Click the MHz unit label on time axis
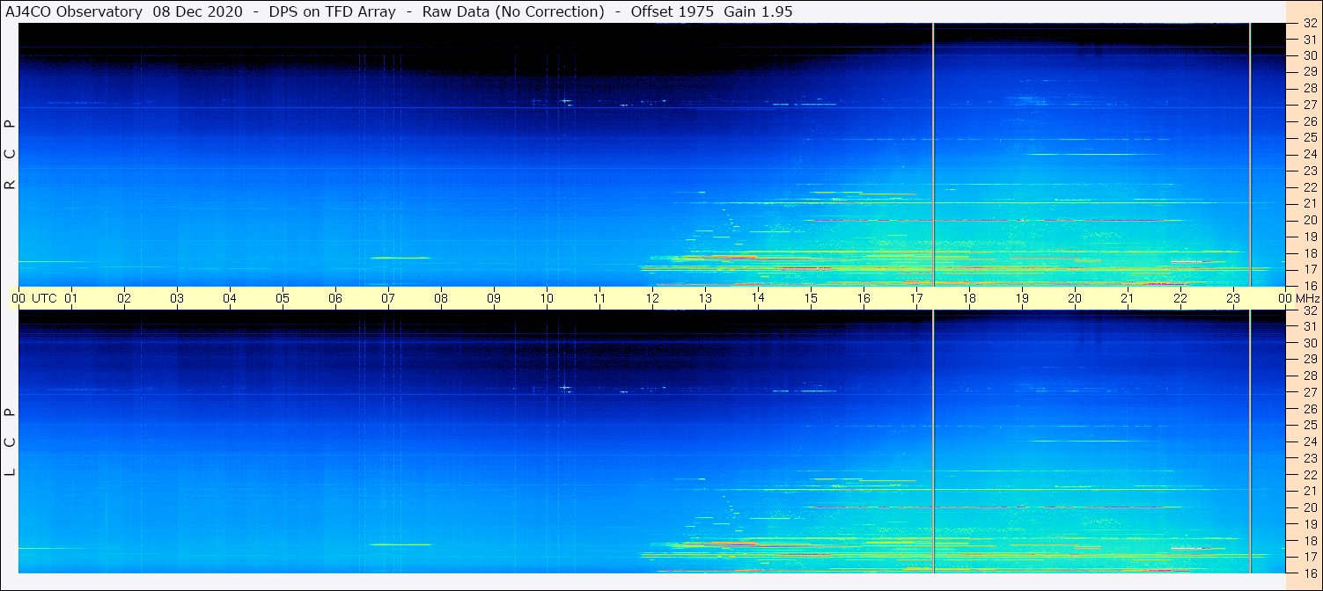This screenshot has height=591, width=1323. pyautogui.click(x=1303, y=298)
